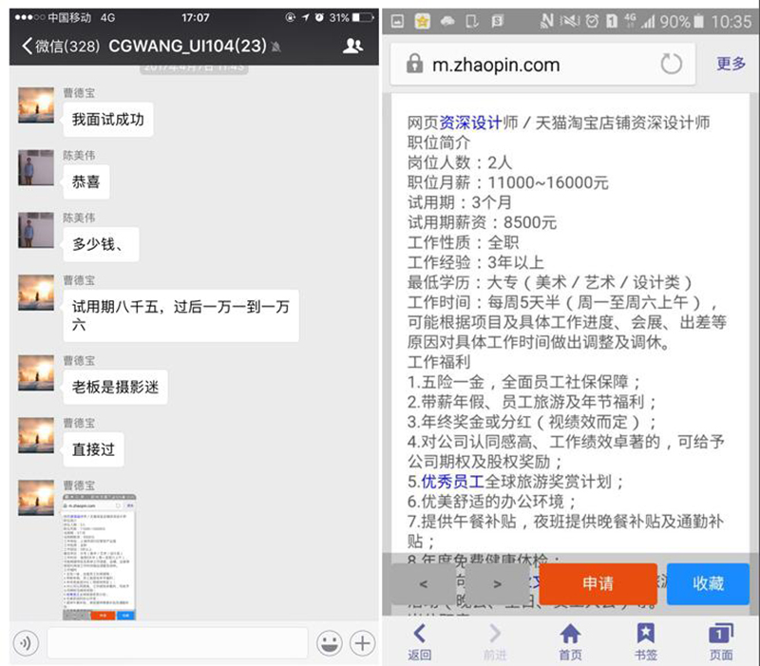Click the m.zhaopin.com address bar
The image size is (760, 666).
point(542,64)
